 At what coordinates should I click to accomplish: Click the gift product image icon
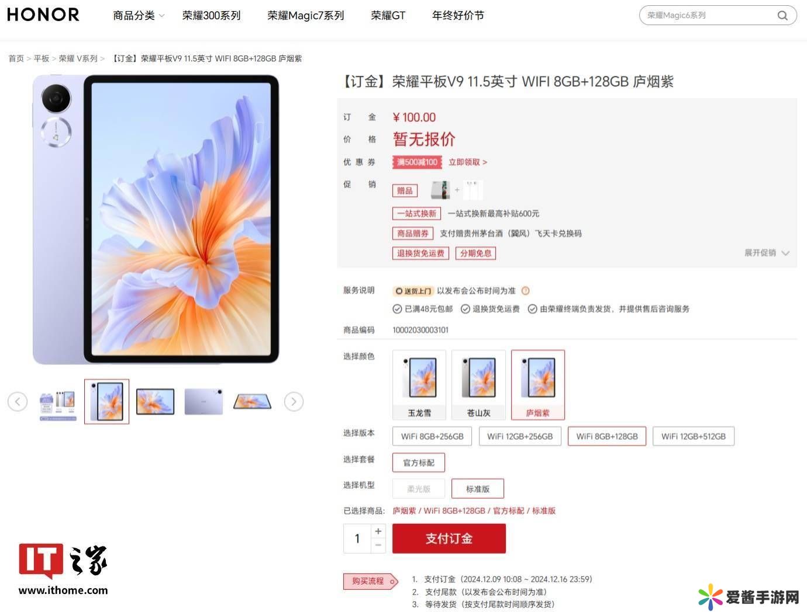coord(440,190)
